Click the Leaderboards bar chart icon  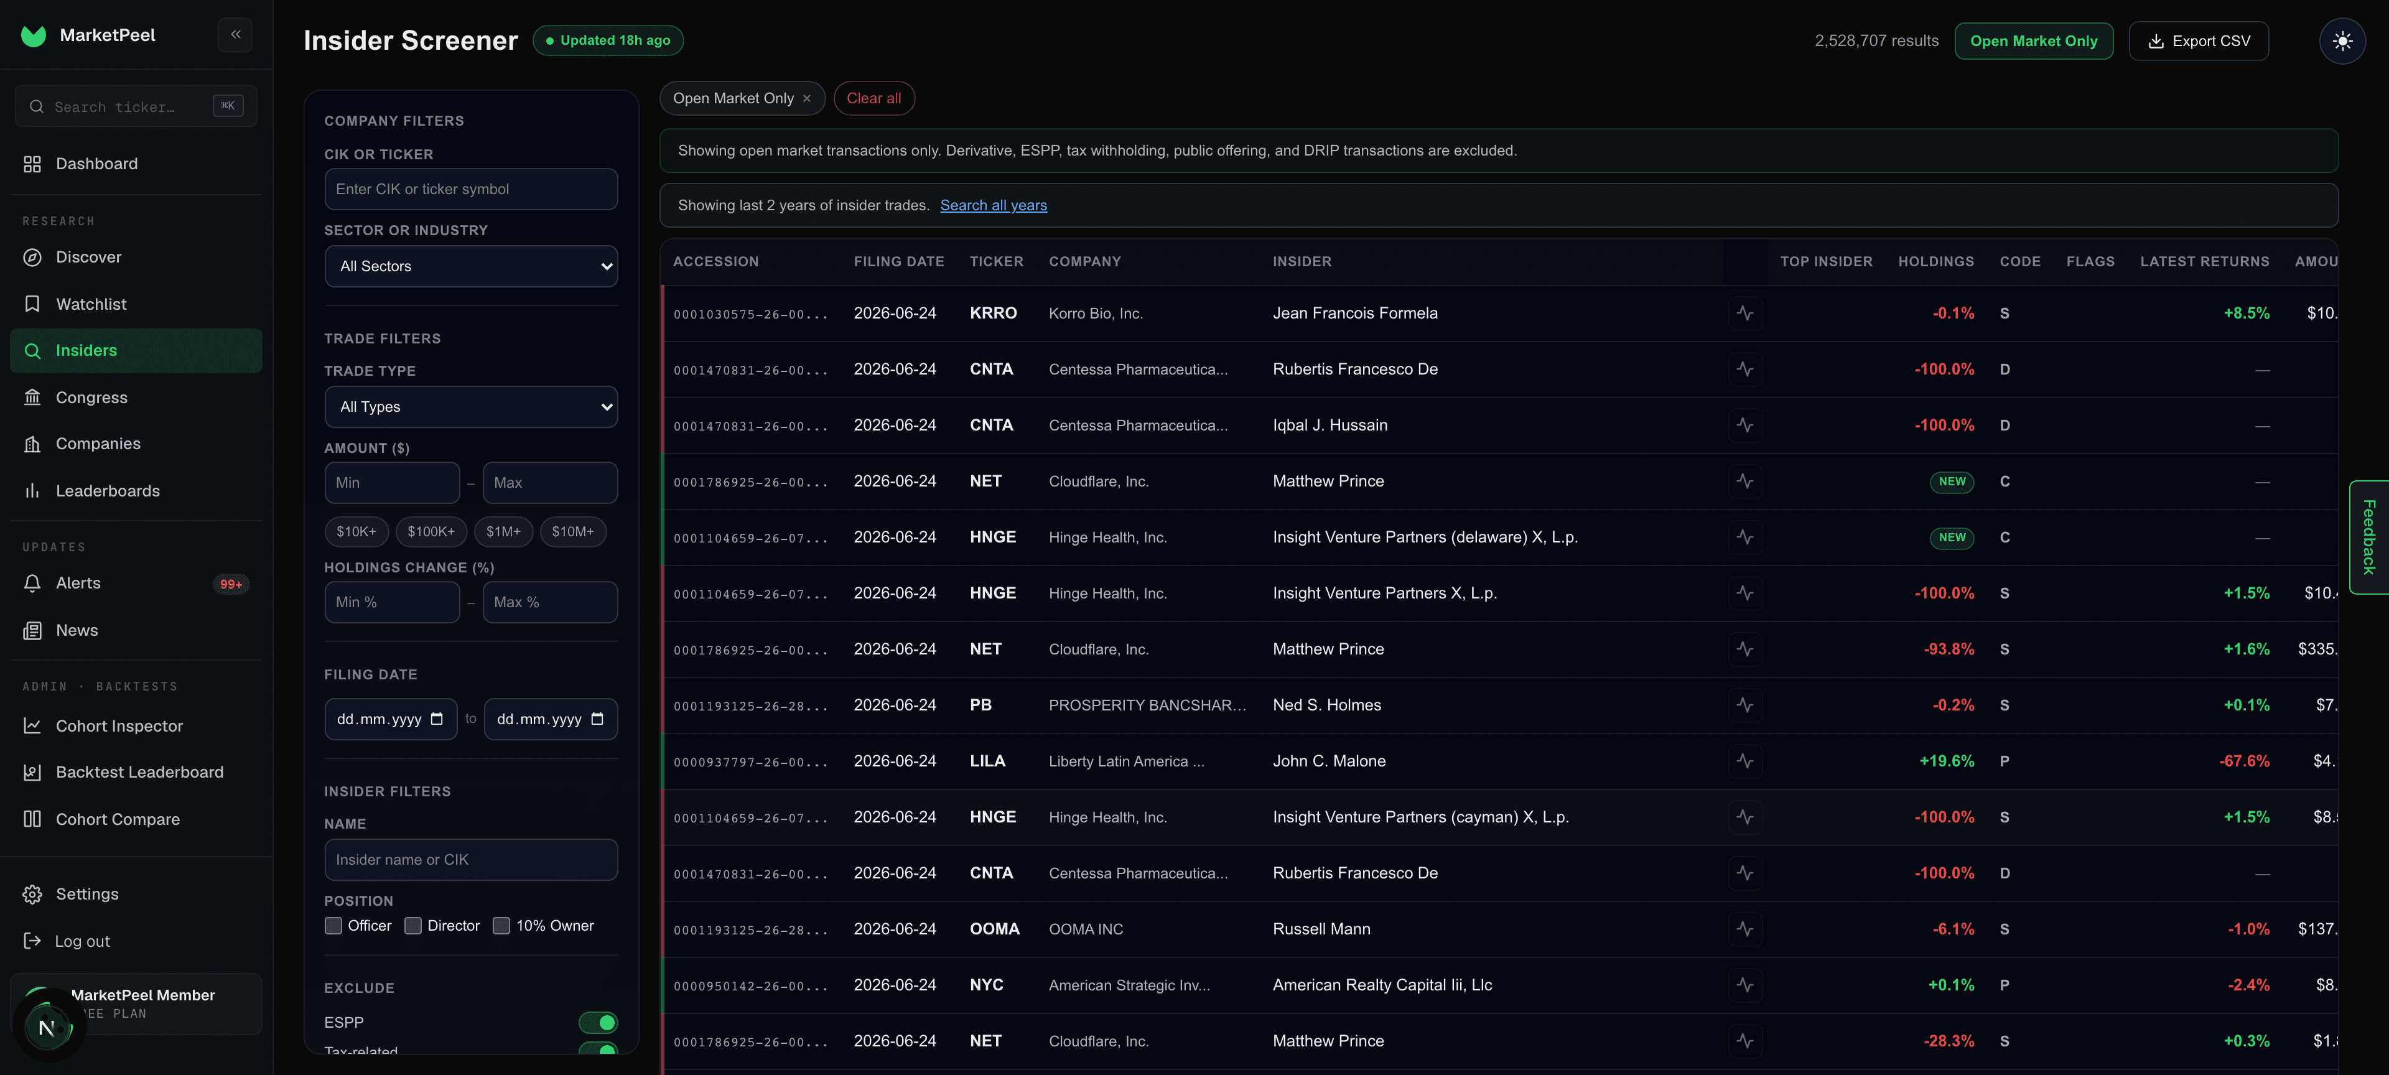pyautogui.click(x=32, y=491)
